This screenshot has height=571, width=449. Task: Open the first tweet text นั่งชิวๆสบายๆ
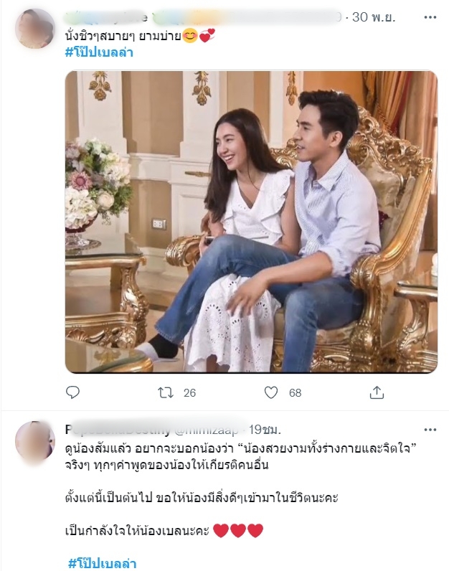coord(123,36)
